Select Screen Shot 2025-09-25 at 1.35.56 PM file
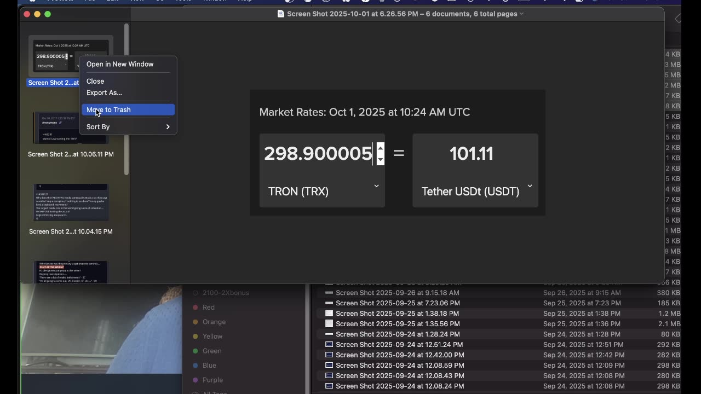 398,324
